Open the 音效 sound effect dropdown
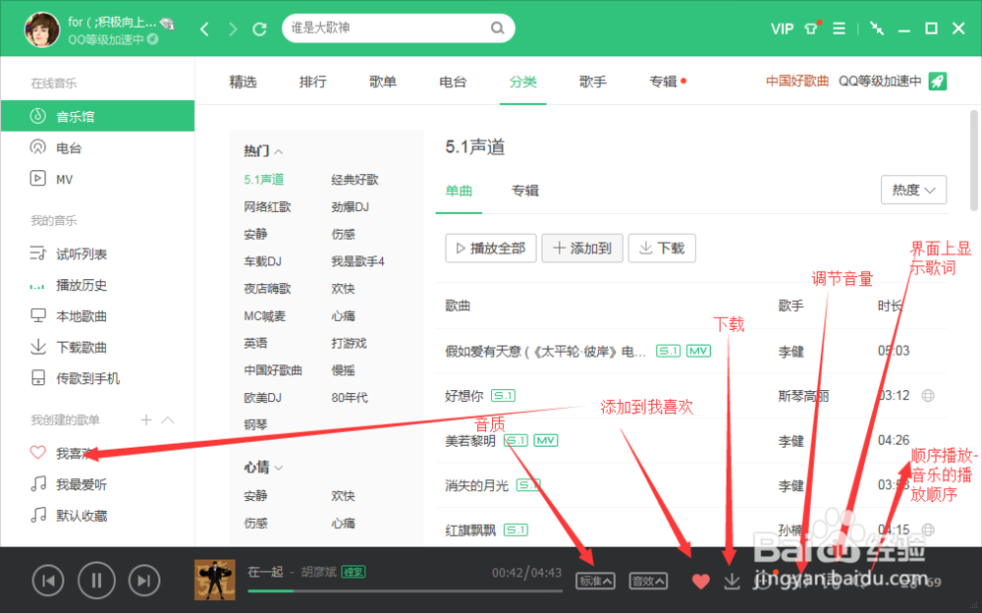The width and height of the screenshot is (982, 613). point(648,582)
